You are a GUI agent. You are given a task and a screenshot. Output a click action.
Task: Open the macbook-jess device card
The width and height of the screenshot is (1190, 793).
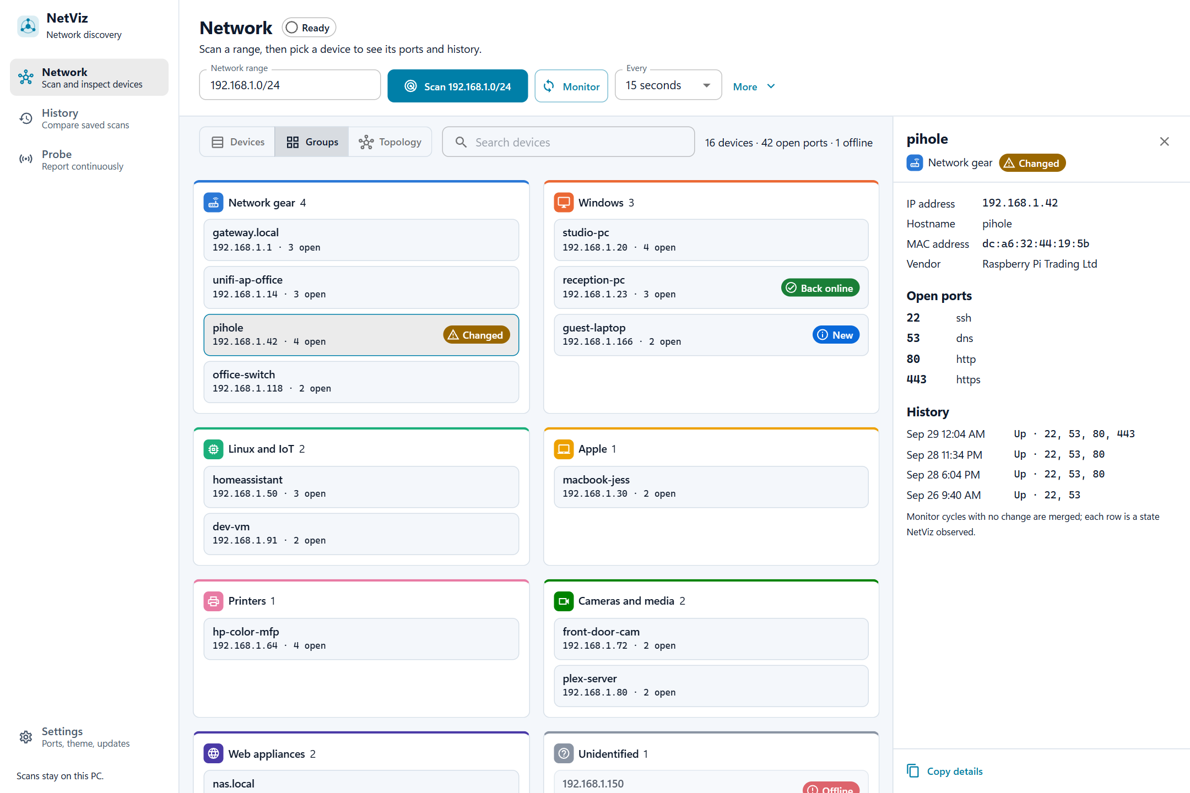coord(711,487)
